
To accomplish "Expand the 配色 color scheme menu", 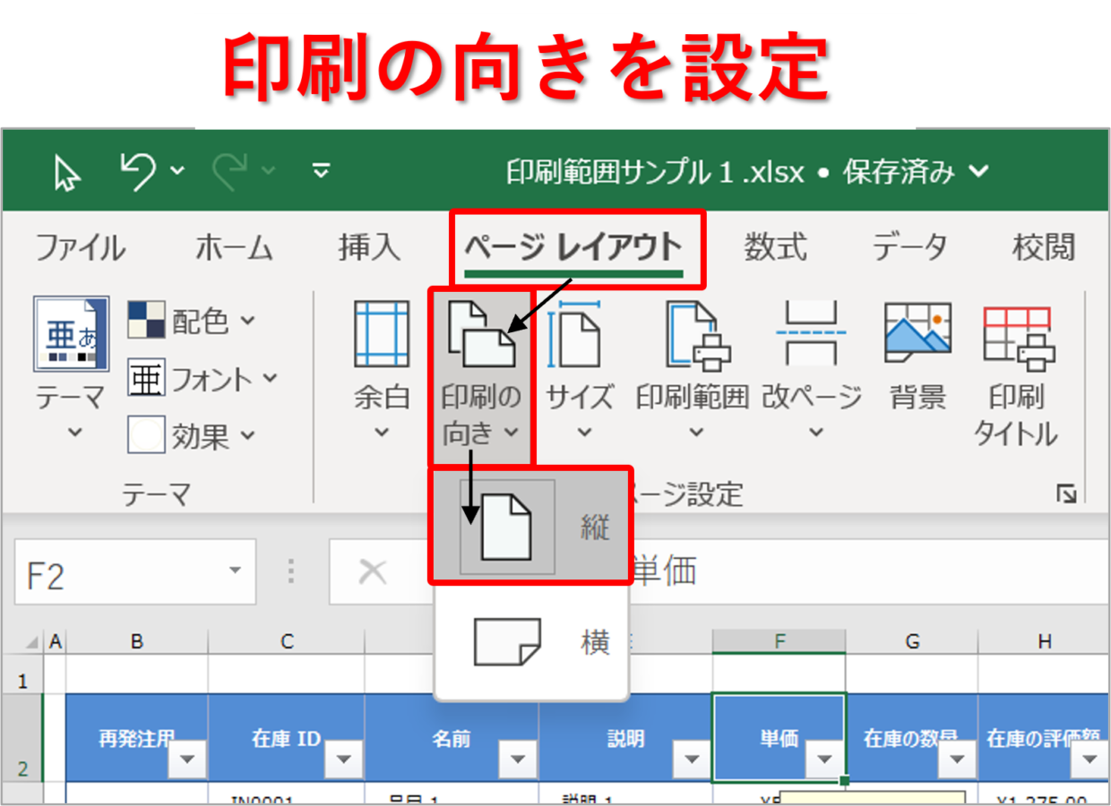I will coord(192,321).
